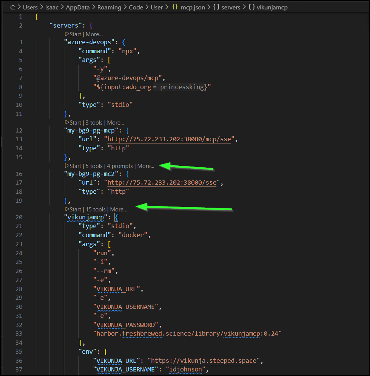Open the "15 tools" code lens
370x376 pixels.
click(x=96, y=210)
